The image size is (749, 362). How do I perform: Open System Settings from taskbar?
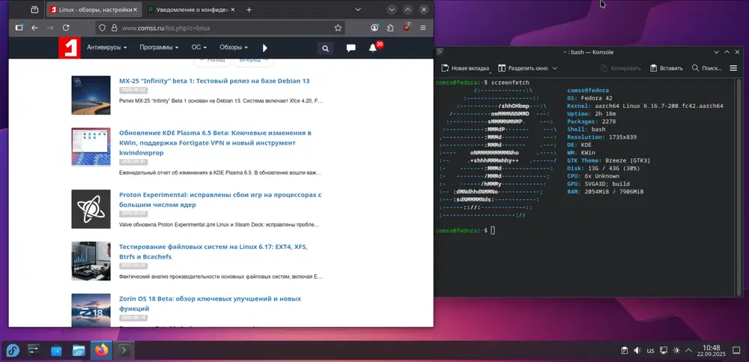[x=34, y=351]
